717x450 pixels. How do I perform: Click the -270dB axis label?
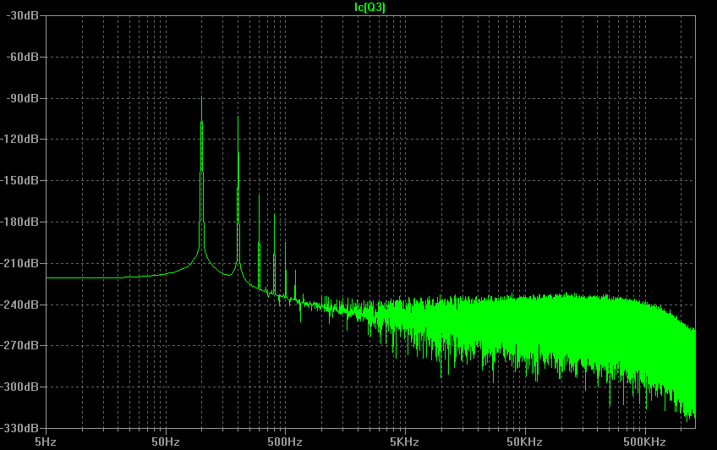(x=19, y=345)
